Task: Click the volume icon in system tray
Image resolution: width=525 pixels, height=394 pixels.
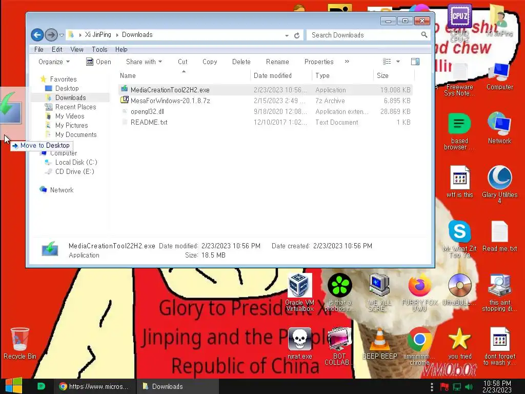Action: click(x=469, y=387)
